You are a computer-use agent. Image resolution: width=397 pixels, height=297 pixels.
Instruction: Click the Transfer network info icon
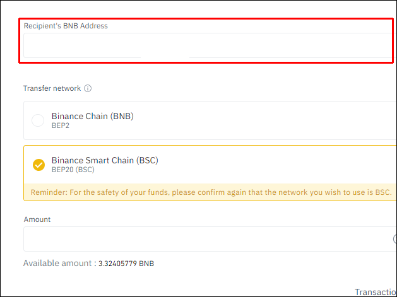88,88
